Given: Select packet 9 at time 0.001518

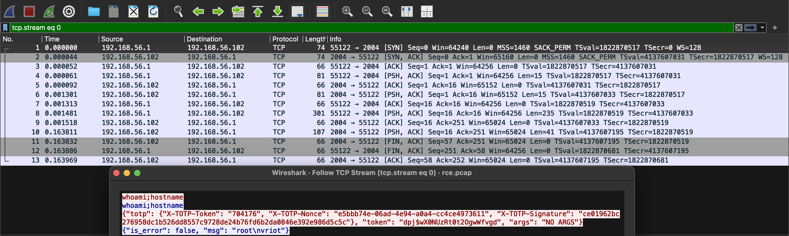Looking at the screenshot, I should (394, 123).
